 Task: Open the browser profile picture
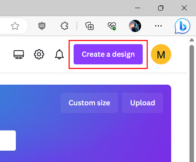tap(135, 26)
